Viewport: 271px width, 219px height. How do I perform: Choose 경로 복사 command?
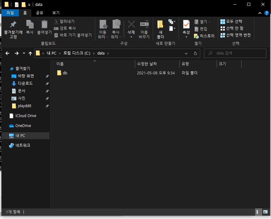(65, 28)
